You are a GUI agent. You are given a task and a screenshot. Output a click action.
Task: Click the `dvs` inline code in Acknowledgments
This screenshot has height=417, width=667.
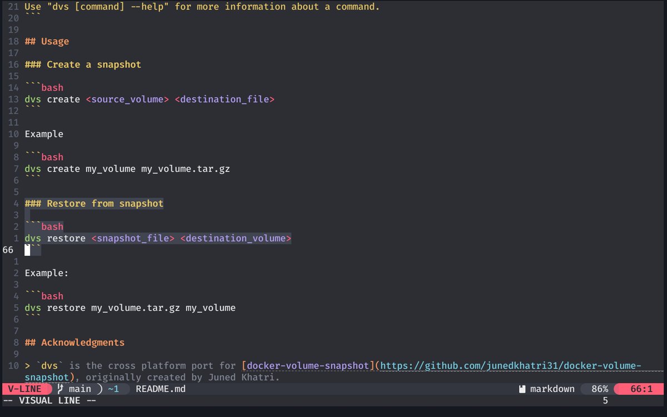(49, 365)
